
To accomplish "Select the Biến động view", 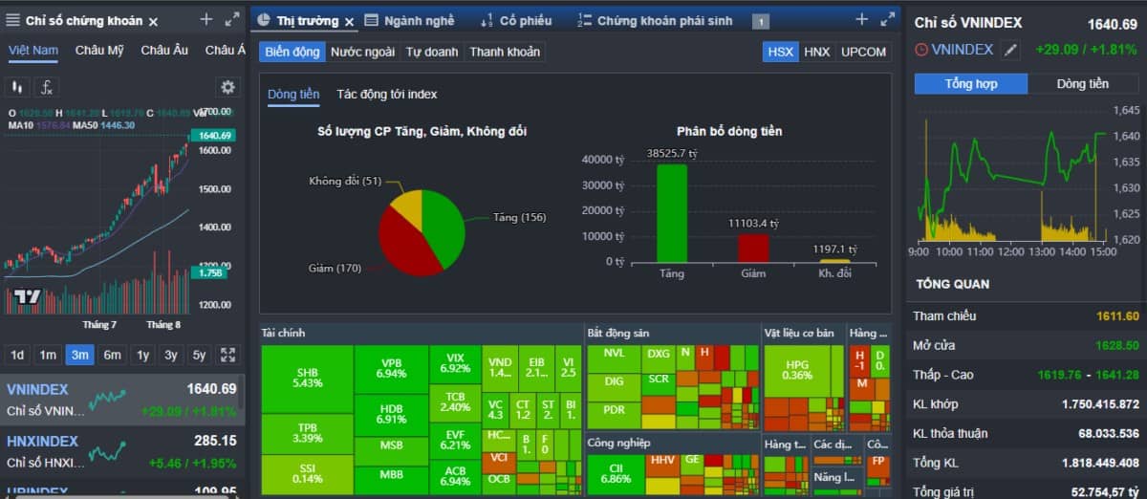I will click(292, 52).
